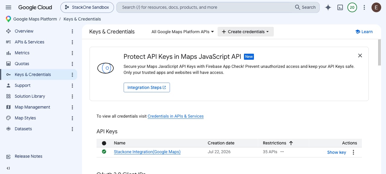
Task: Open APIs & Services in the sidebar
Action: pos(30,42)
